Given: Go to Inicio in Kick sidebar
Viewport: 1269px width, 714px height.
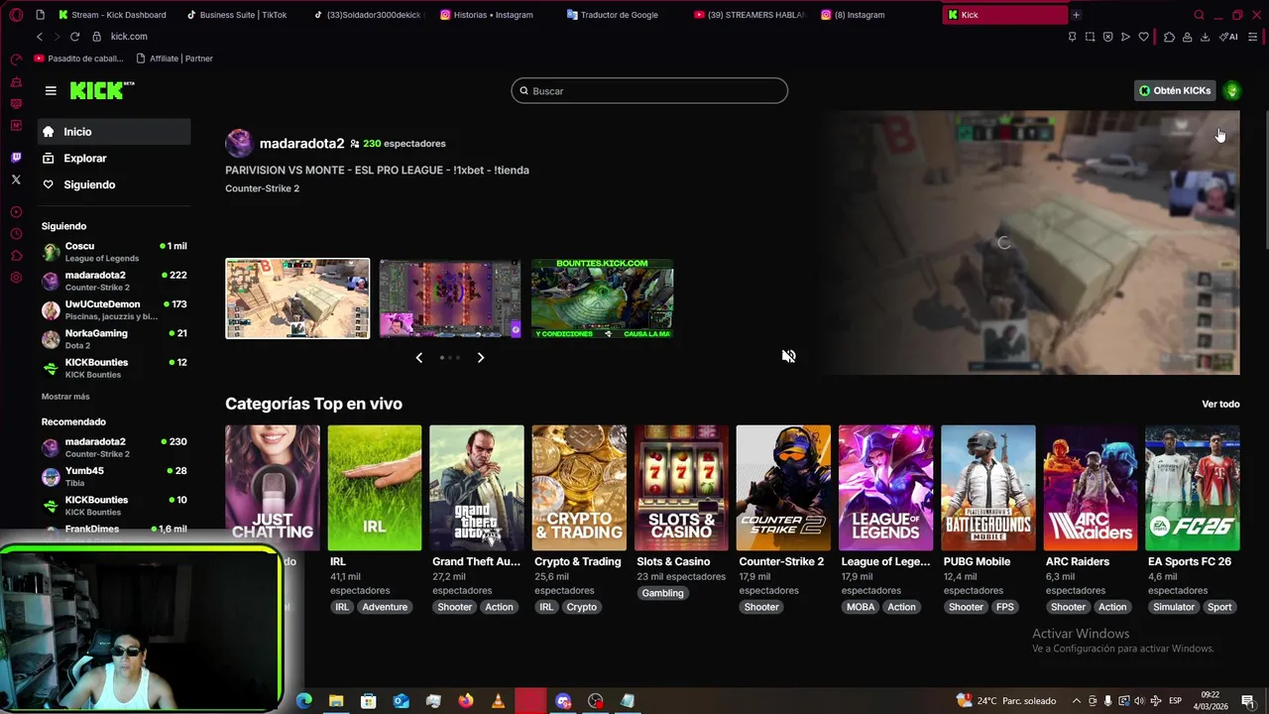Looking at the screenshot, I should (x=114, y=132).
